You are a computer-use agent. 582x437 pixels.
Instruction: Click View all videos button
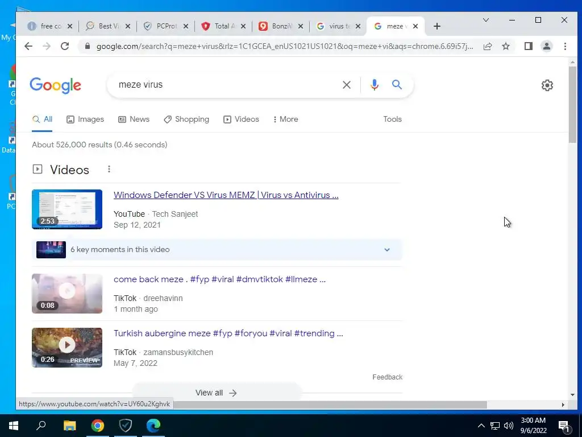point(217,393)
